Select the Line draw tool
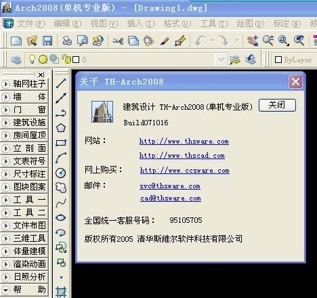Viewport: 317px width, 298px height. click(x=61, y=83)
